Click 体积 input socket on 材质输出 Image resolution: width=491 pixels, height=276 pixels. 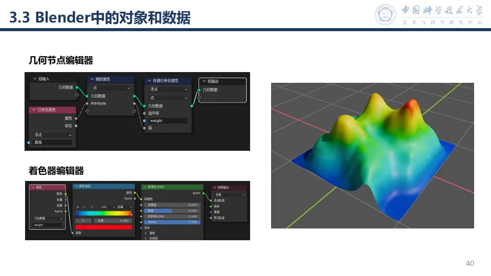[211, 206]
